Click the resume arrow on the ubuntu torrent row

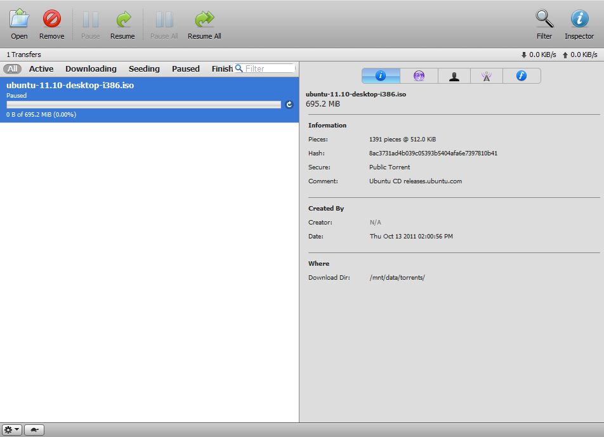(289, 105)
